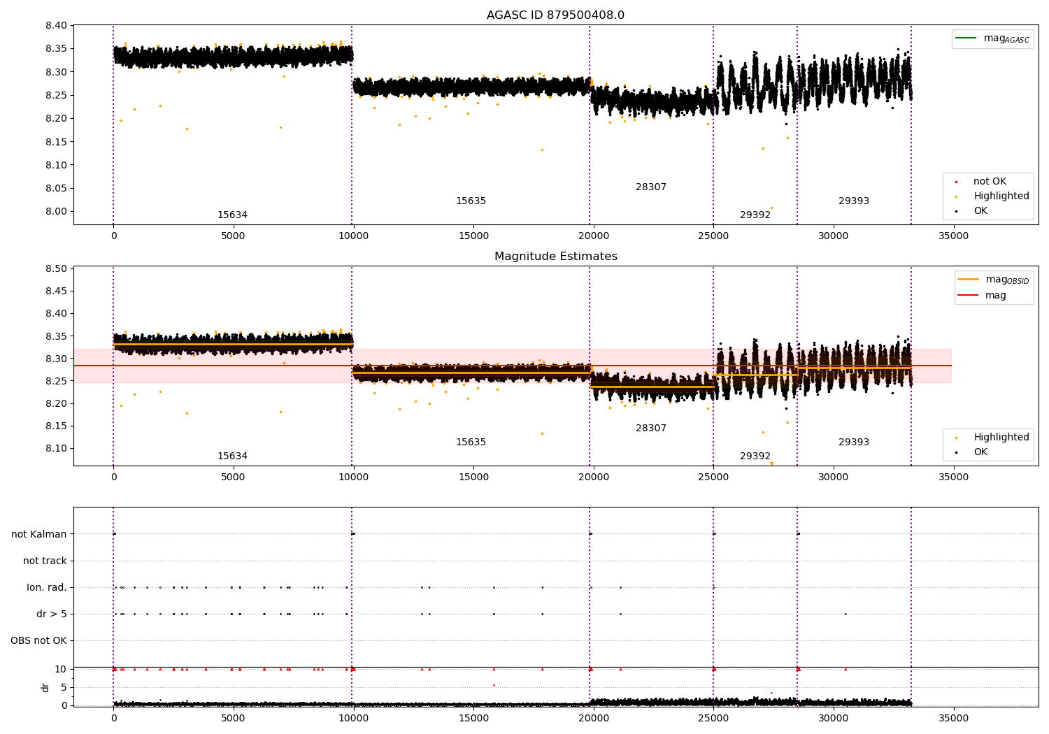
Task: Click x-tick 35000 under the top plot
Action: coord(953,236)
